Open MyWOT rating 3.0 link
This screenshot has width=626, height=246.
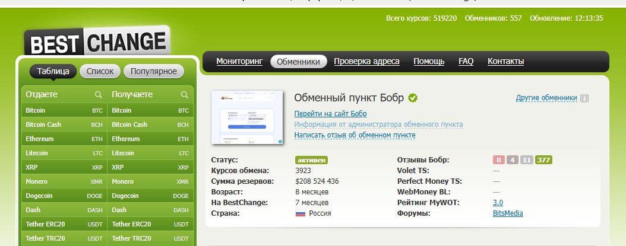click(498, 203)
